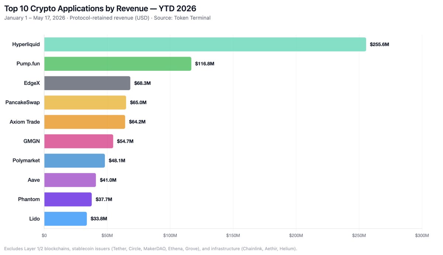
Task: Click the date range and source subtitle line
Action: click(x=107, y=18)
